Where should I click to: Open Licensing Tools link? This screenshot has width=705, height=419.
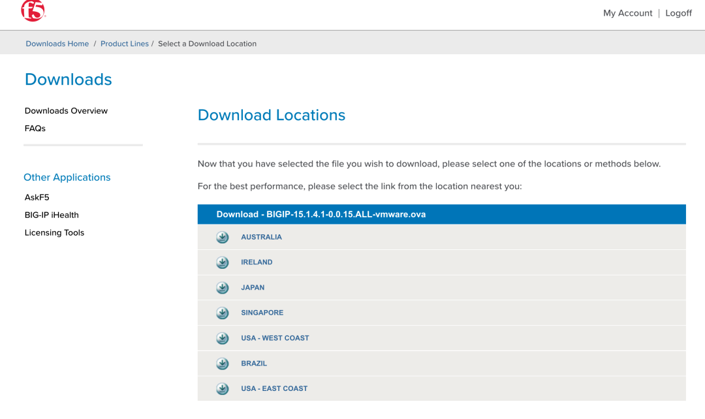(54, 232)
